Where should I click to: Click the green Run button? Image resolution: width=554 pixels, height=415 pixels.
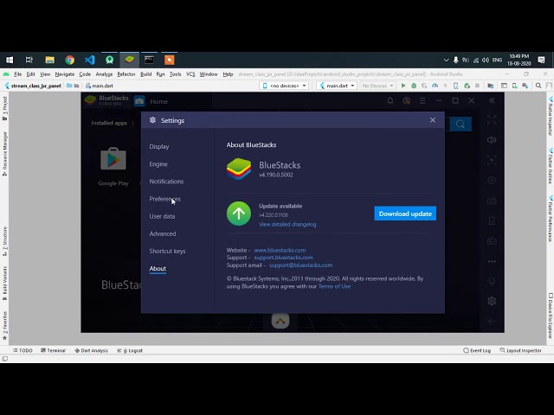point(403,86)
